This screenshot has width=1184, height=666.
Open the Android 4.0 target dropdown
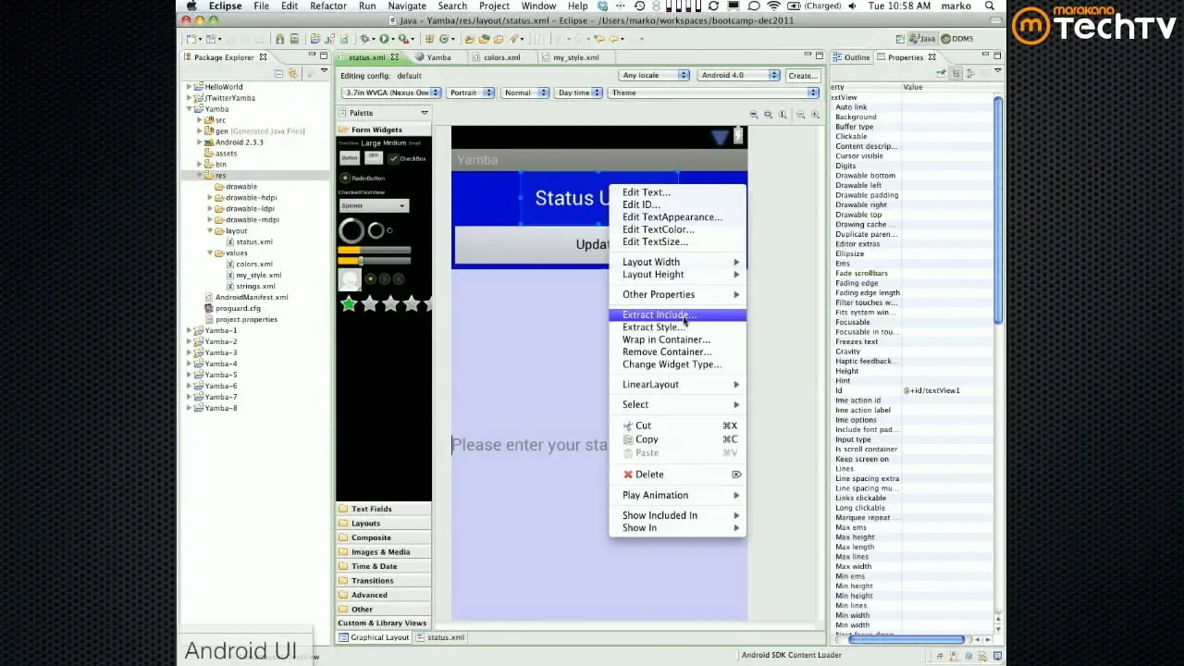740,75
